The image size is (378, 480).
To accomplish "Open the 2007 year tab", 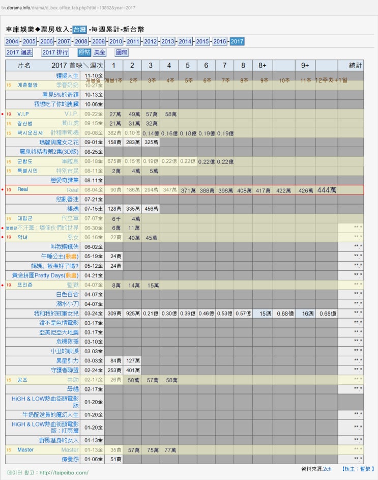I will click(64, 41).
